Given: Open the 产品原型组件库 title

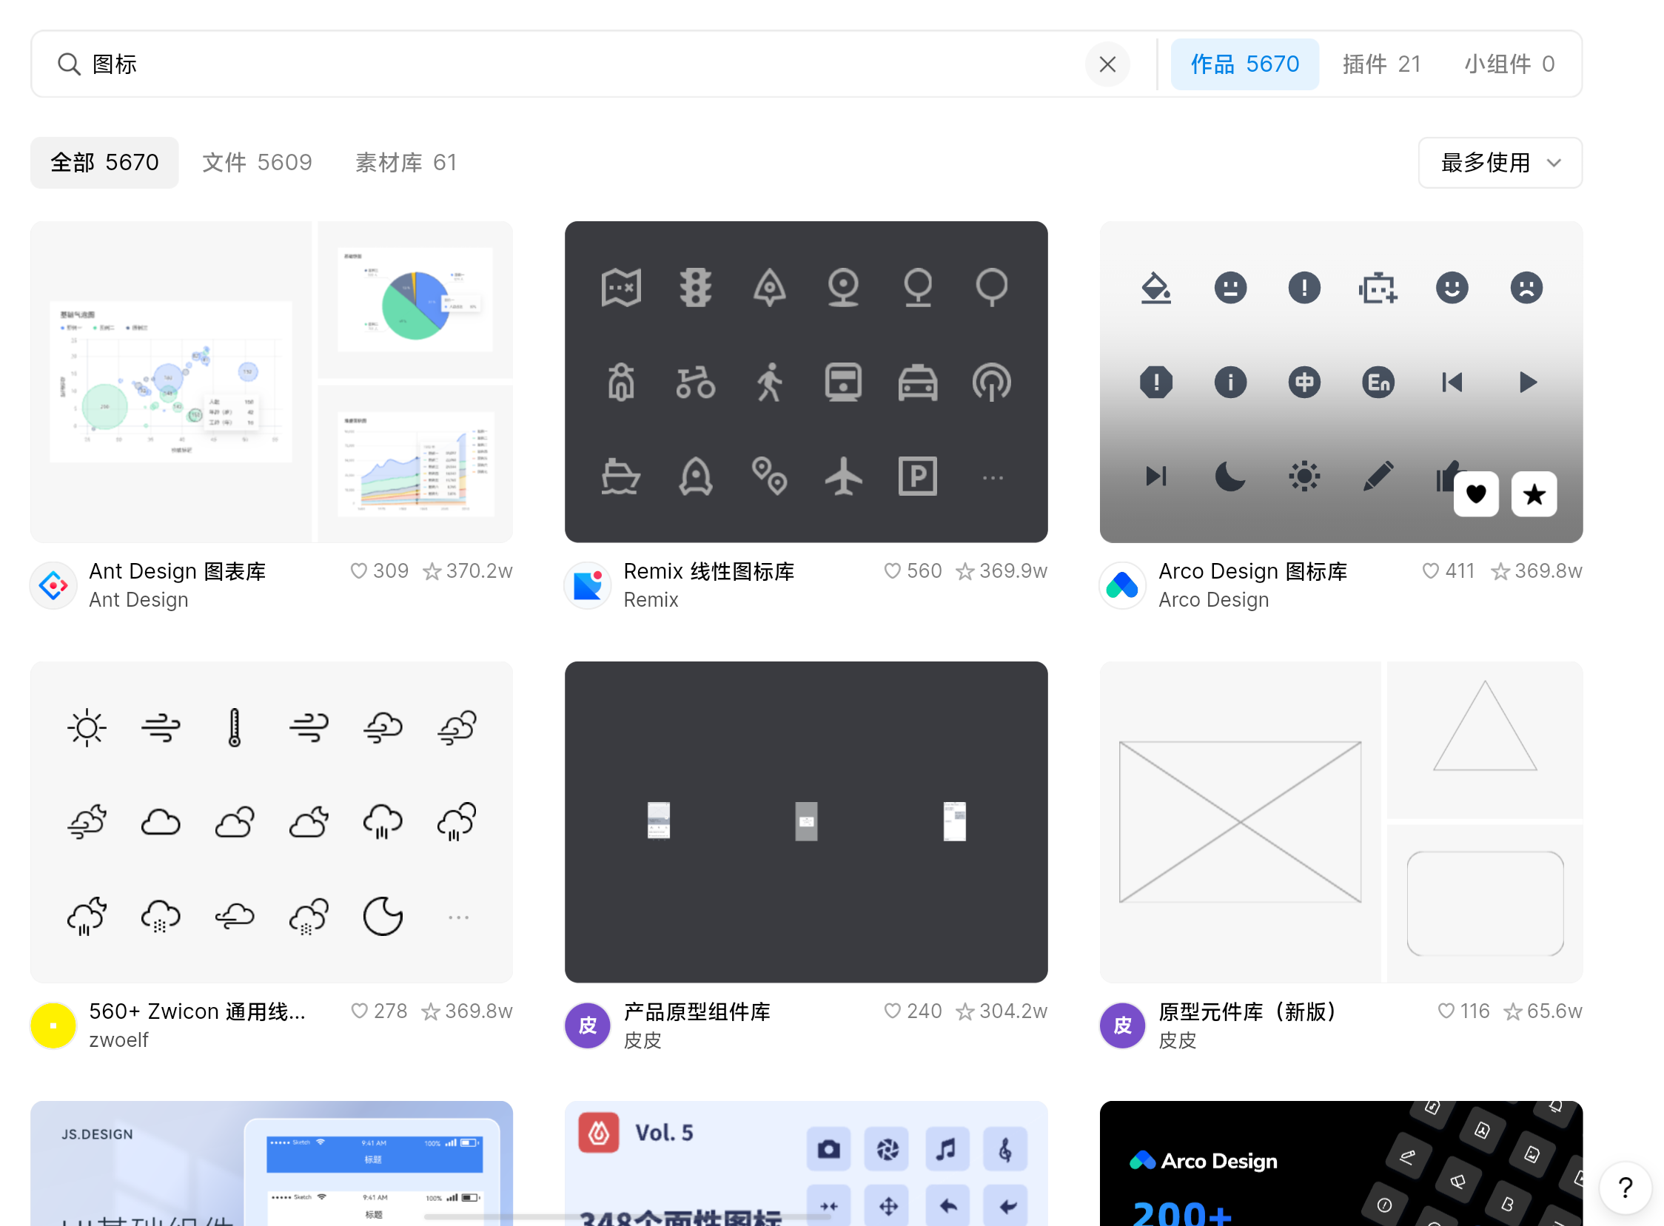Looking at the screenshot, I should [x=697, y=1011].
